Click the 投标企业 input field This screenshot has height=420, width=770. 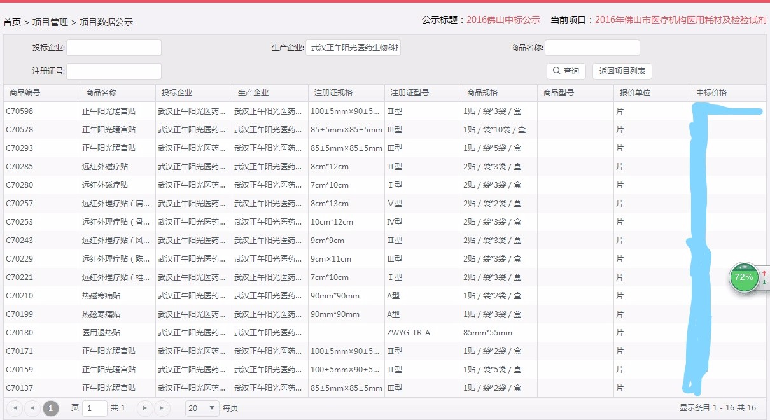114,48
